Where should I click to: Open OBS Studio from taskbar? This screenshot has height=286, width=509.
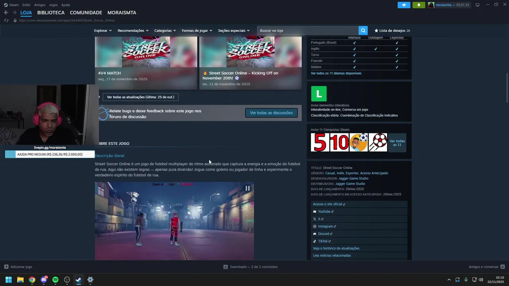67,280
